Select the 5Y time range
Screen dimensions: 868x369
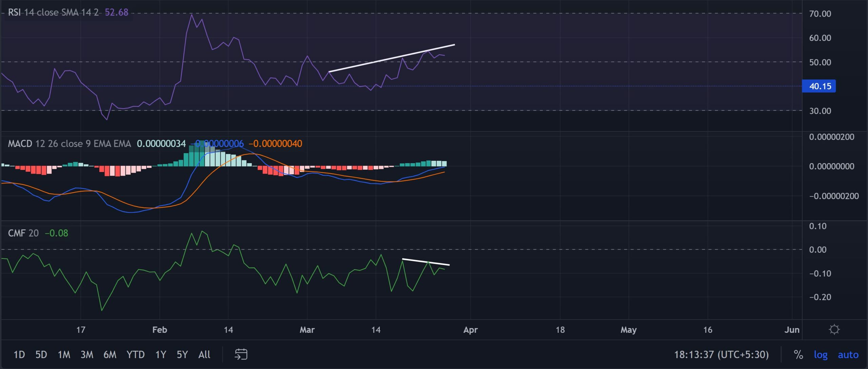(182, 354)
